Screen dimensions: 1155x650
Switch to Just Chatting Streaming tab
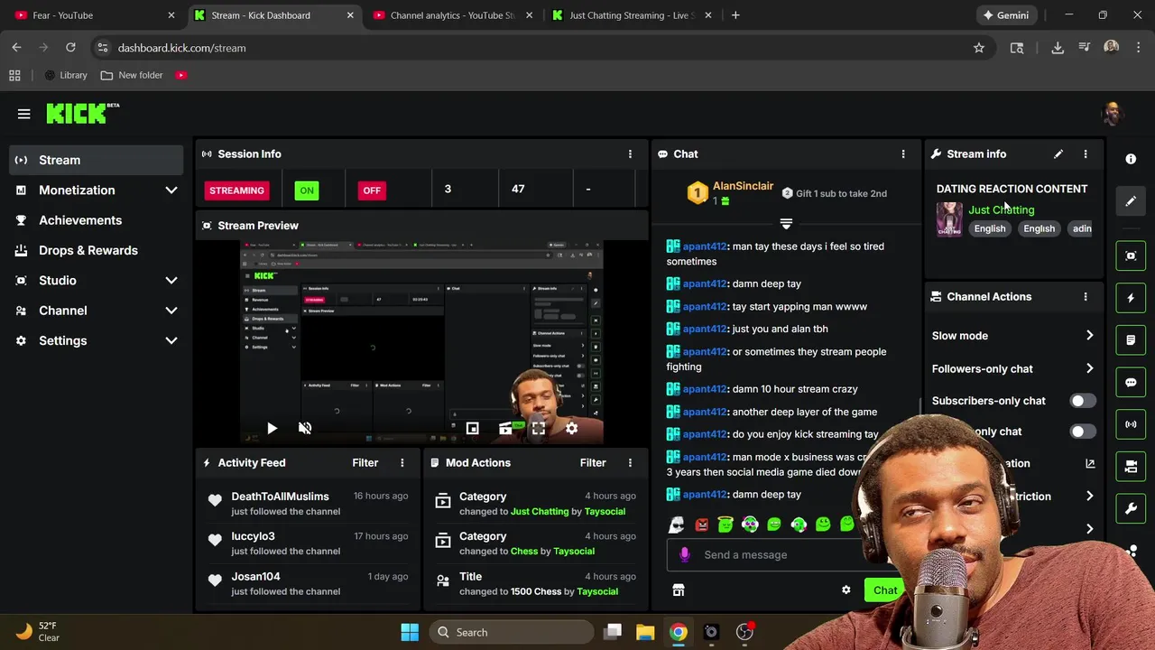coord(631,15)
